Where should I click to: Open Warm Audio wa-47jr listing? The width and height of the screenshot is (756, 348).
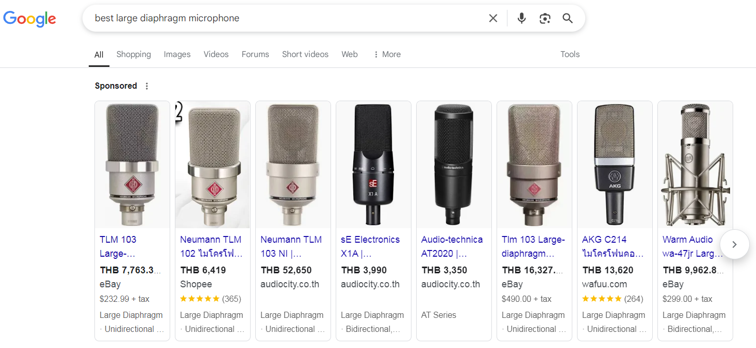[693, 246]
